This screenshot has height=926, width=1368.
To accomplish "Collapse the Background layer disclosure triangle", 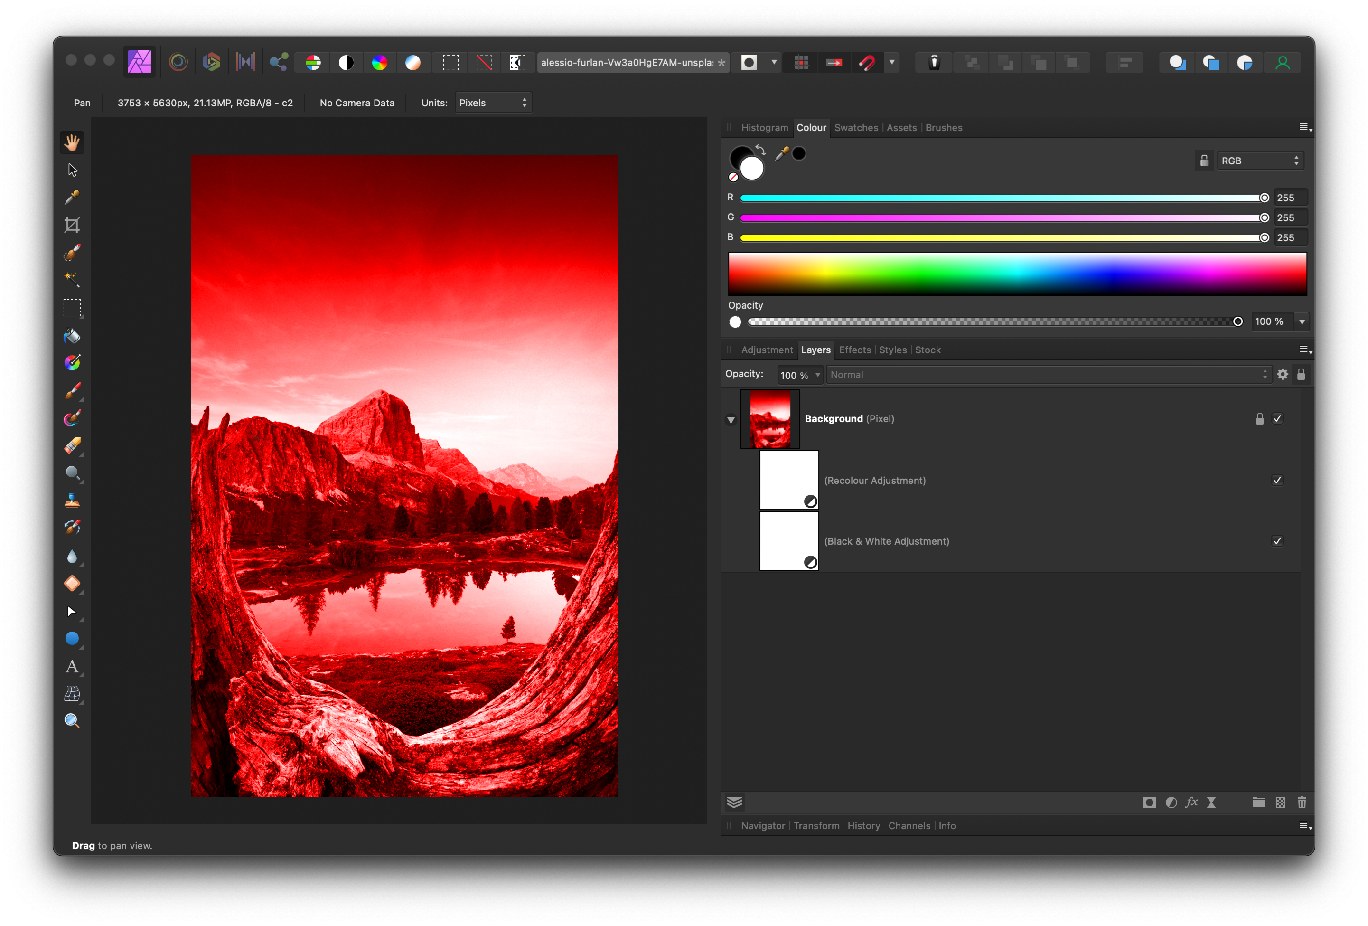I will [x=731, y=420].
